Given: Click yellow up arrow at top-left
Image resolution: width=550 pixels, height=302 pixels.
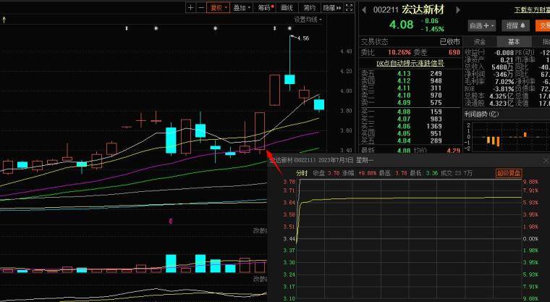Looking at the screenshot, I should pos(4,20).
